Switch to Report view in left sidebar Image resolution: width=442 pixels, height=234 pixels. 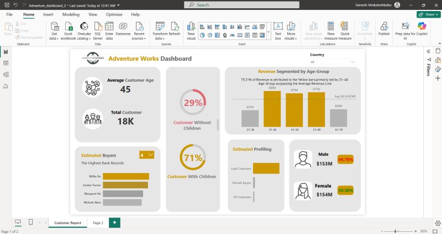6,52
